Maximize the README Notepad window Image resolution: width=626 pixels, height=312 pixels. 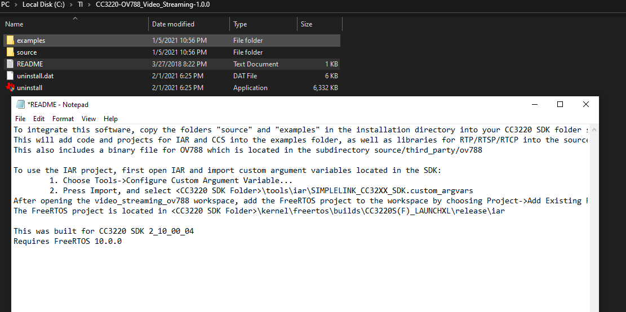point(560,105)
